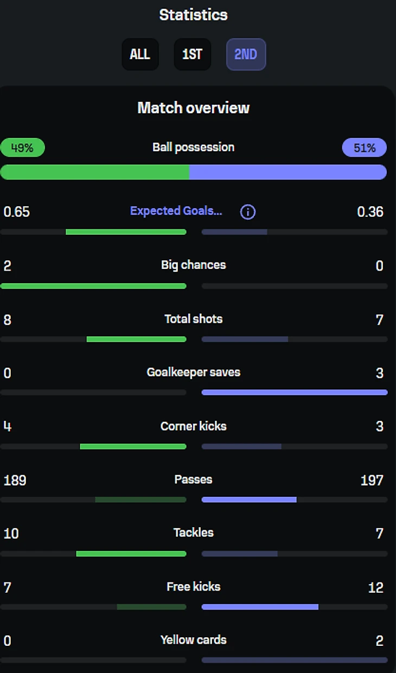This screenshot has height=673, width=396.
Task: Select the 2ND half tab
Action: (x=246, y=54)
